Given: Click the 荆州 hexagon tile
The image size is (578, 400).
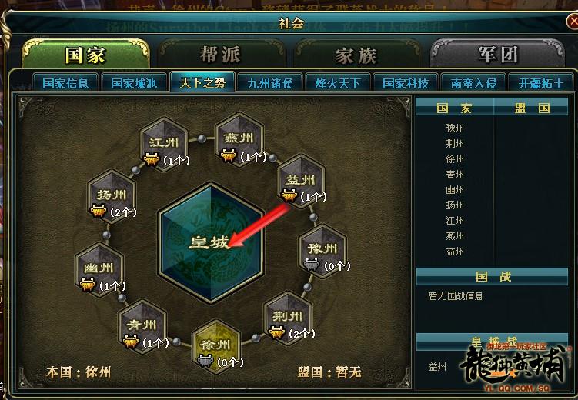Looking at the screenshot, I should pyautogui.click(x=289, y=318).
